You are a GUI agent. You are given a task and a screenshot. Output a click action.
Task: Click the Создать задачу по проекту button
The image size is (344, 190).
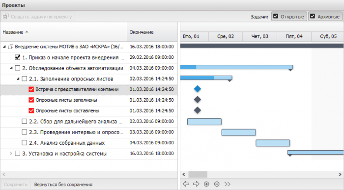pos(38,17)
